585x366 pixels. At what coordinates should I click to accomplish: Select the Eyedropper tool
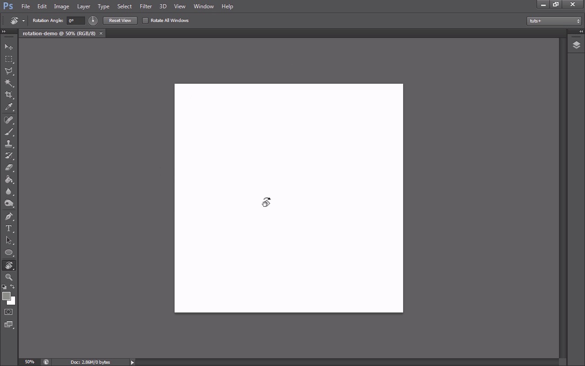pos(9,107)
